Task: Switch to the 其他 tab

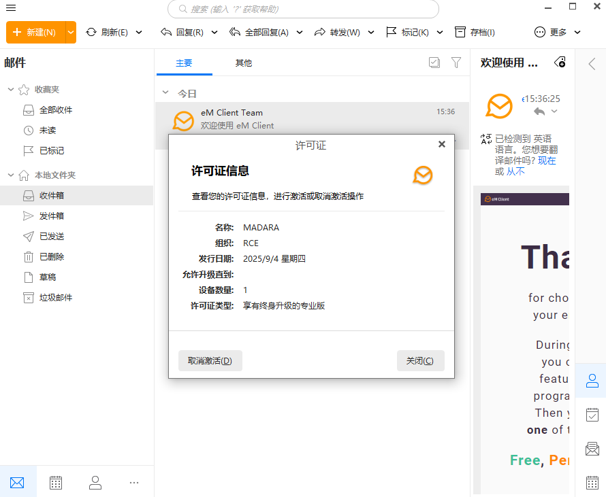Action: (x=244, y=63)
